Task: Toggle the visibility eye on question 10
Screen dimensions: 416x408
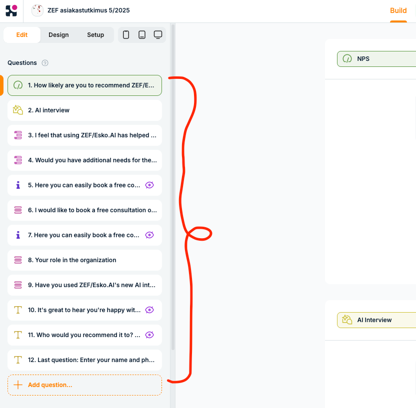Action: click(149, 310)
